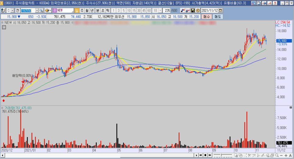Open chart settings gear icon
Viewport: 294px width, 159px height.
coord(198,10)
